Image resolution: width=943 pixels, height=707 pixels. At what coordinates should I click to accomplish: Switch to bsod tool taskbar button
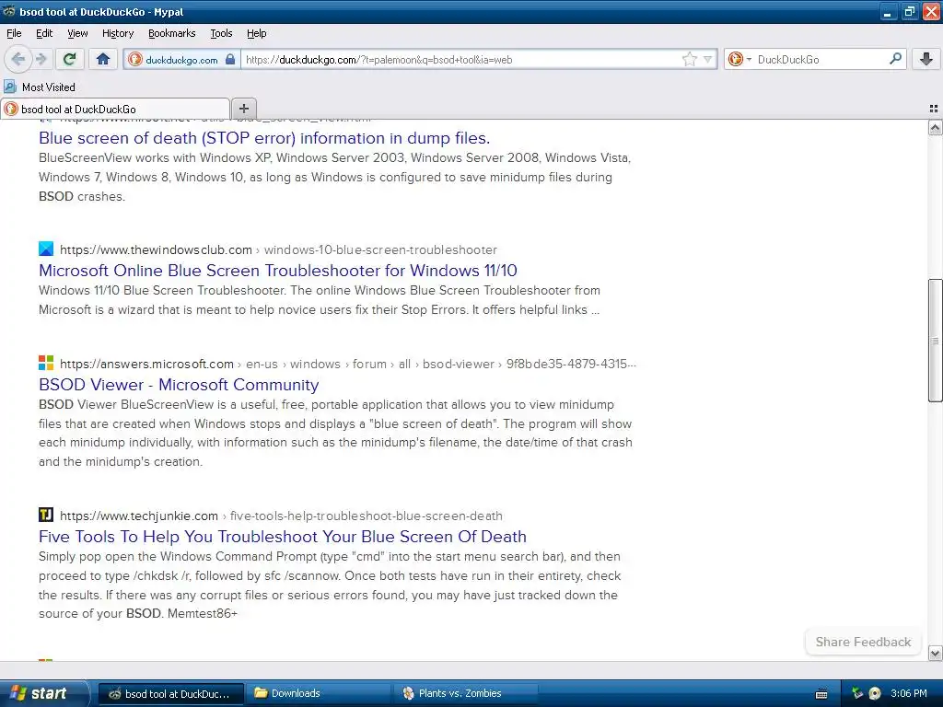click(170, 694)
